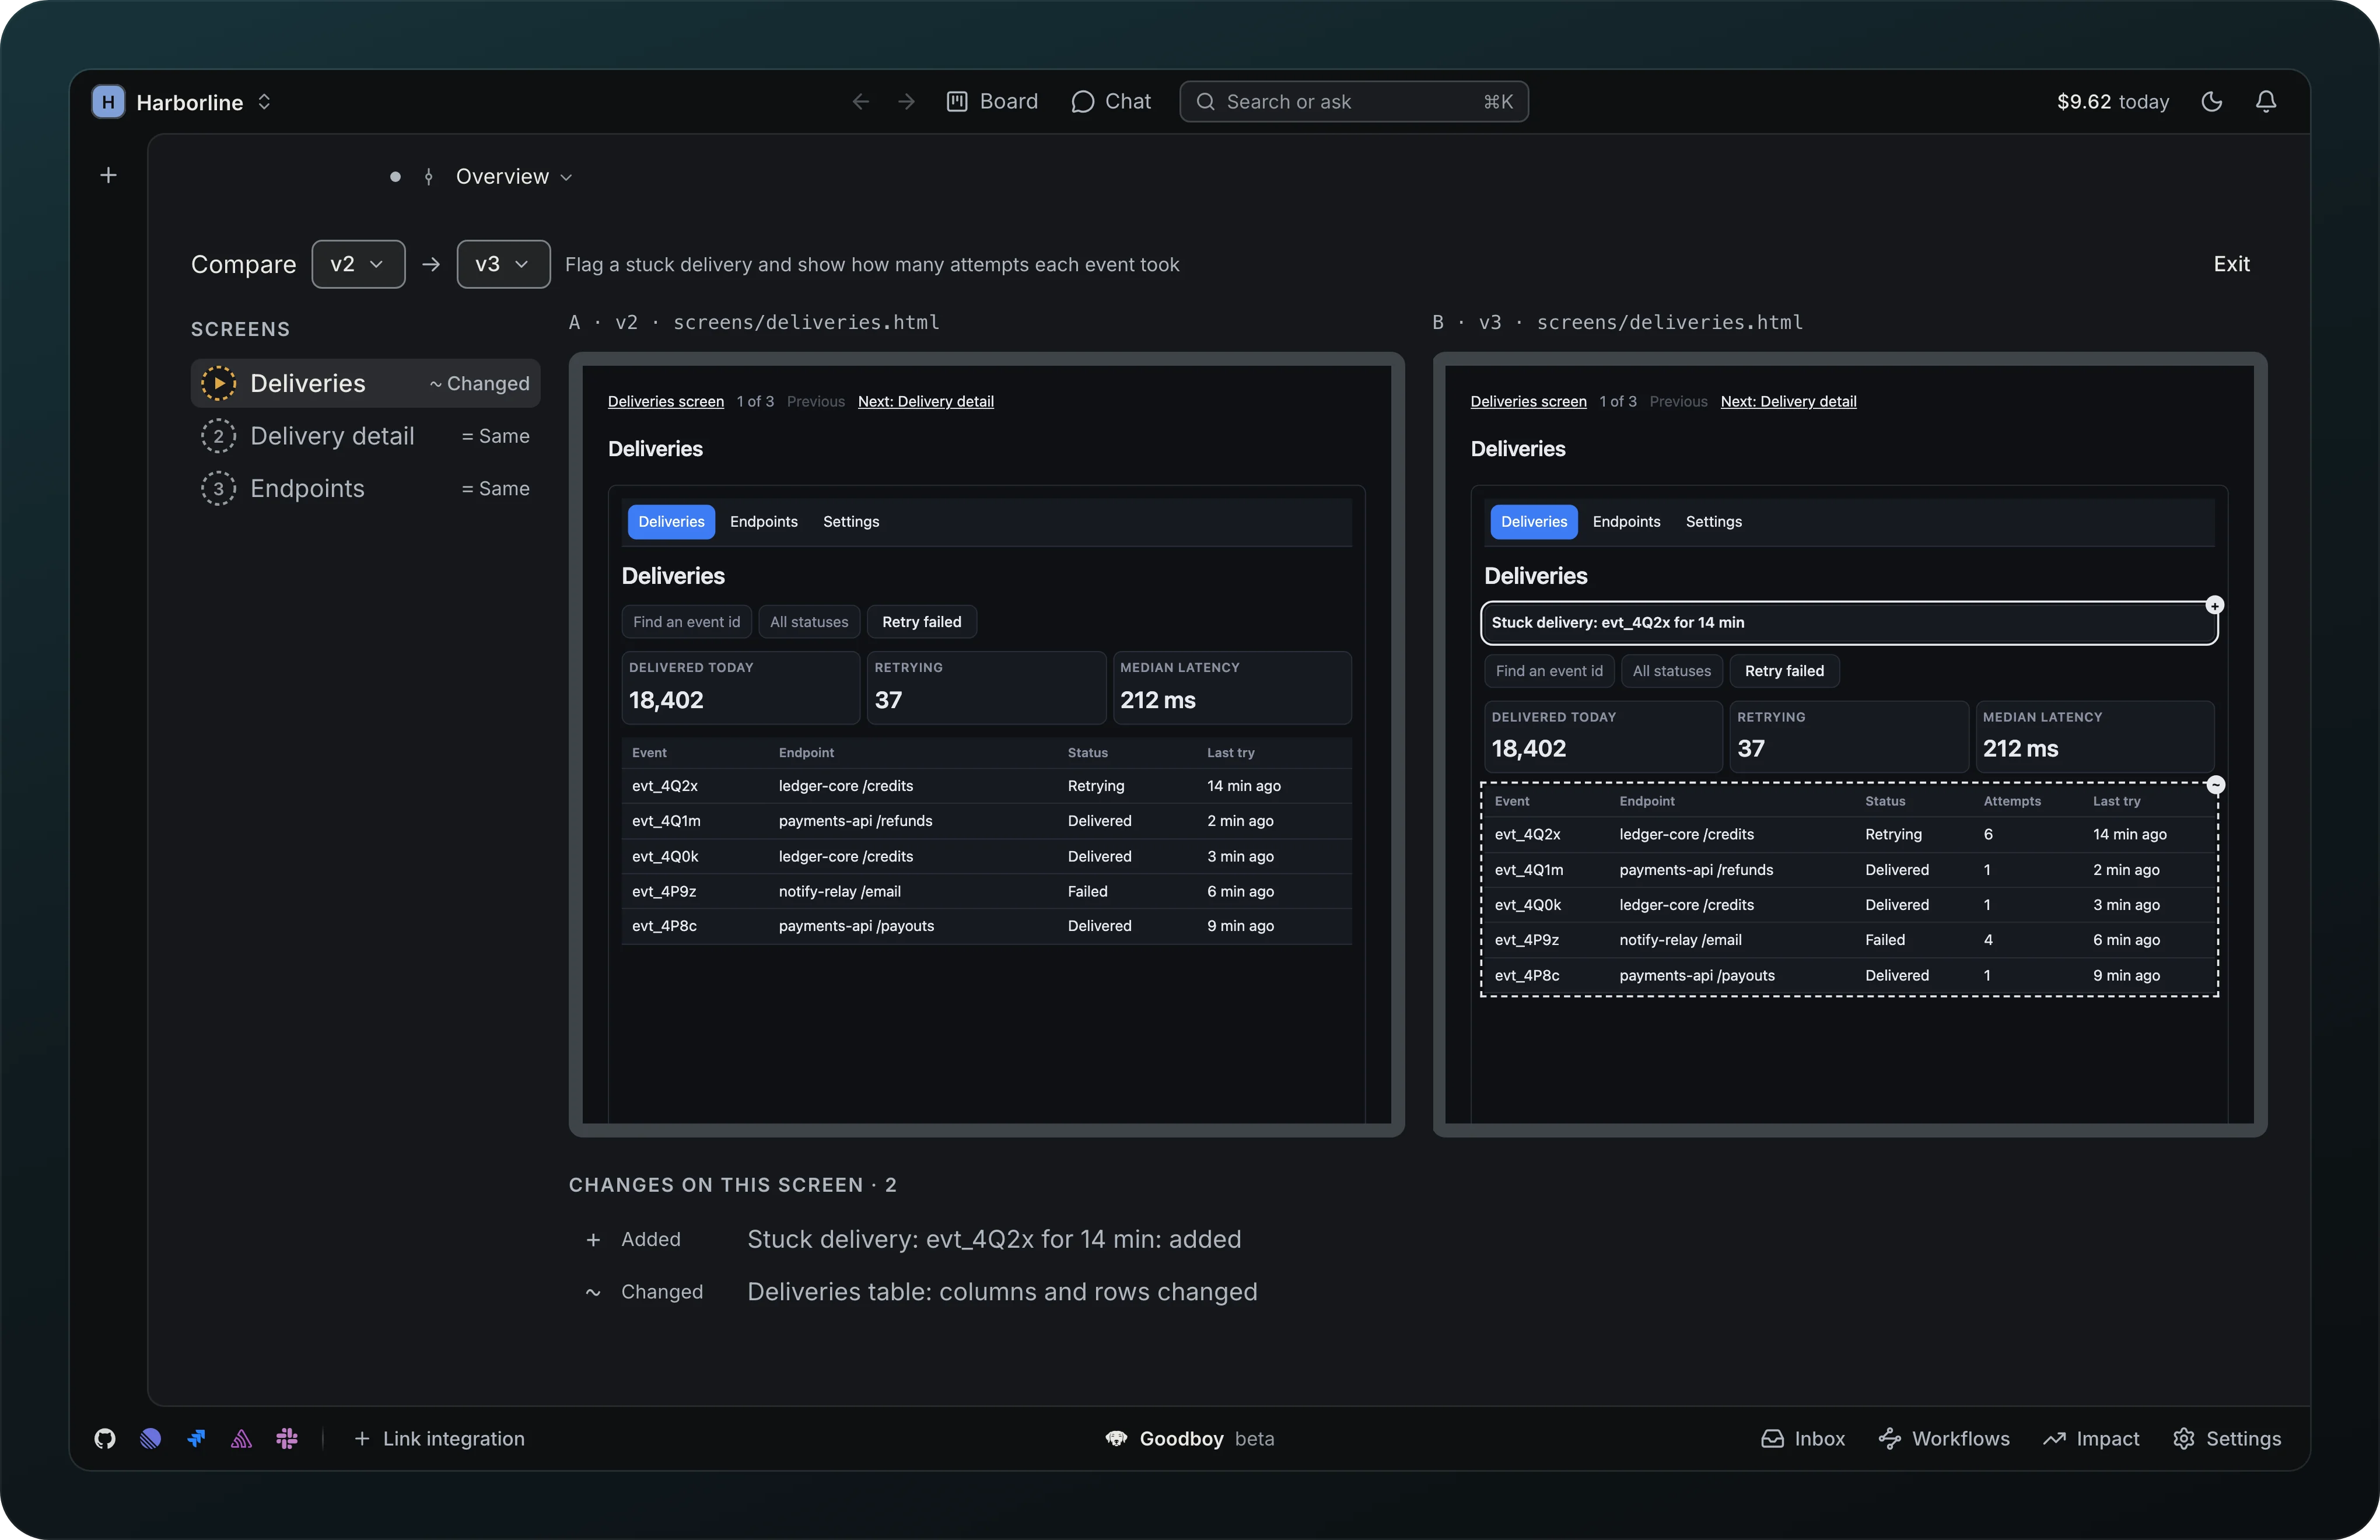The height and width of the screenshot is (1540, 2380).
Task: Exit compare mode
Action: (x=2231, y=264)
